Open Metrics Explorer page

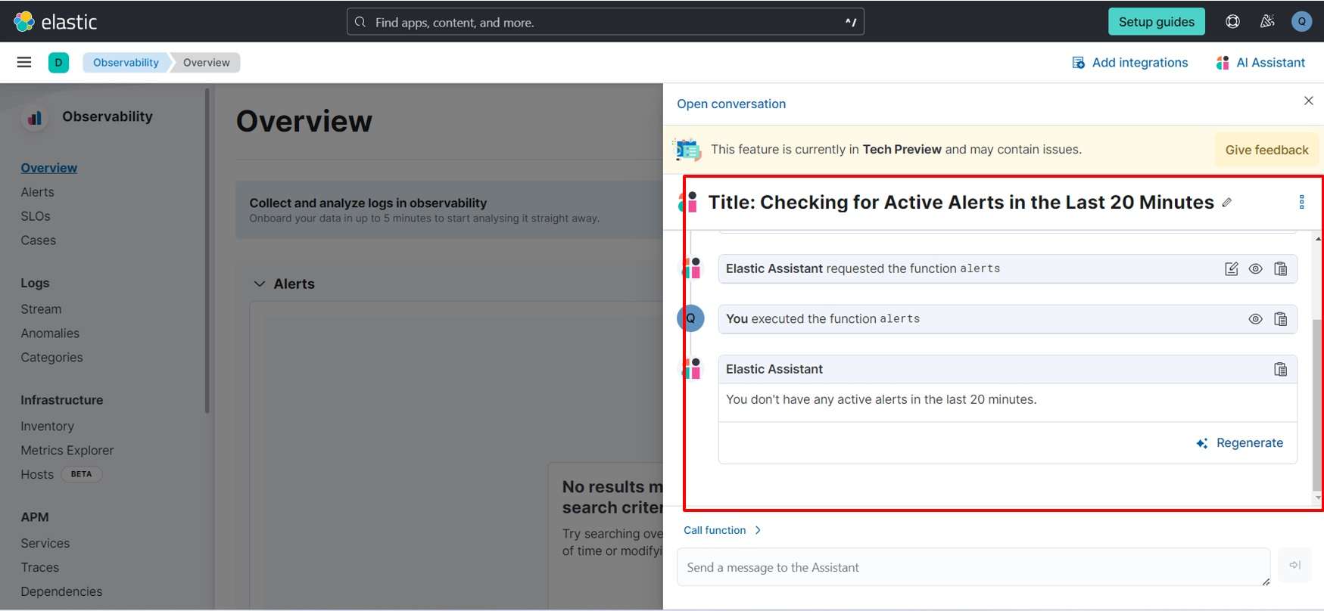67,451
